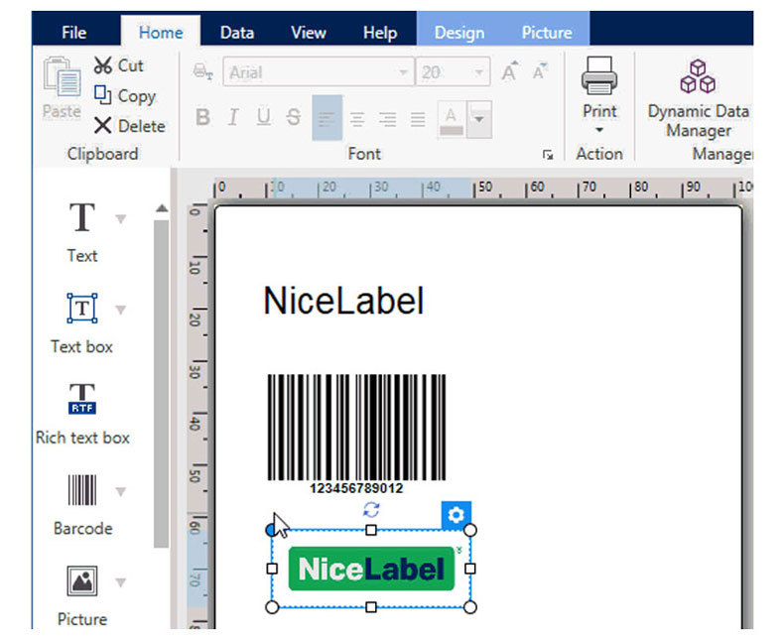Expand the Text tool options arrow
The width and height of the screenshot is (784, 640).
pos(120,218)
